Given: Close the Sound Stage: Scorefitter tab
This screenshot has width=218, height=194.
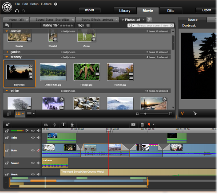Looking at the screenshot, I should [x=73, y=19].
